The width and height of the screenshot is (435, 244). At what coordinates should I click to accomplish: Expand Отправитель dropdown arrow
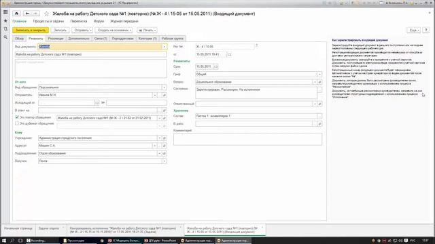155,95
